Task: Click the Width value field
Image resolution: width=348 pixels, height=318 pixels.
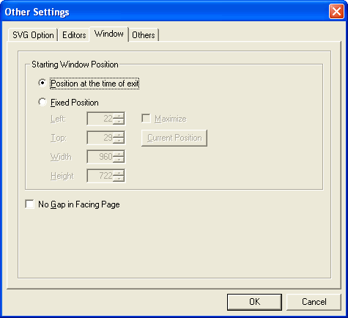Action: click(x=100, y=157)
